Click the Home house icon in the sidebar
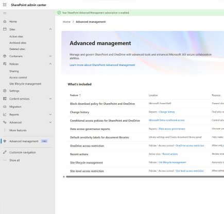The width and height of the screenshot is (224, 214). pos(5,21)
